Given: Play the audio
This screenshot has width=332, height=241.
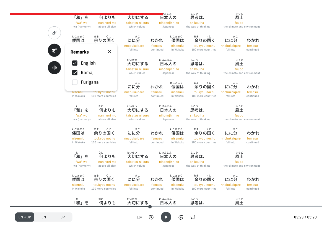Looking at the screenshot, I should [166, 217].
